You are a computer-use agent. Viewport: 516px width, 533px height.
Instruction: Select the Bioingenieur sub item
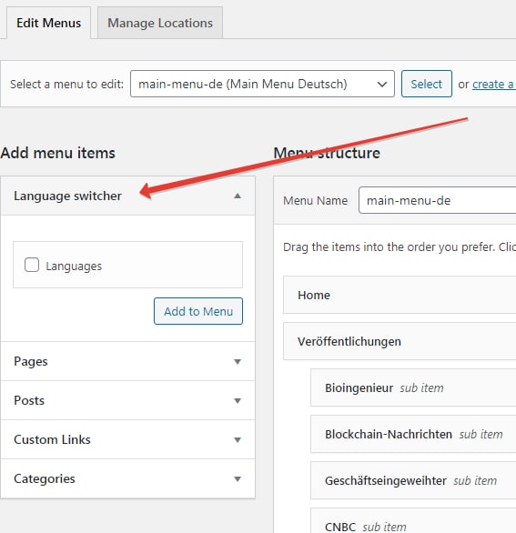click(x=413, y=387)
